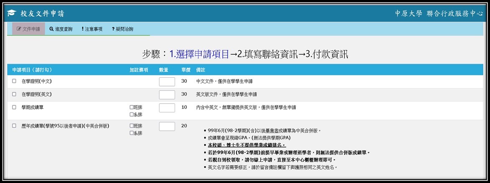Click the graduation cap icon in header
490x183 pixels.
pyautogui.click(x=11, y=14)
